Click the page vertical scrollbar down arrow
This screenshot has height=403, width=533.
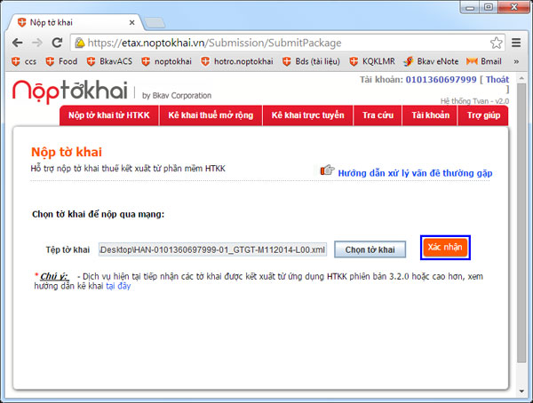521,391
